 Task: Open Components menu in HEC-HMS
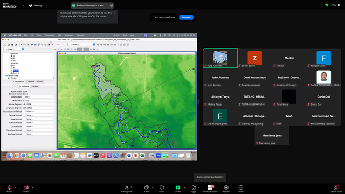pos(50,36)
